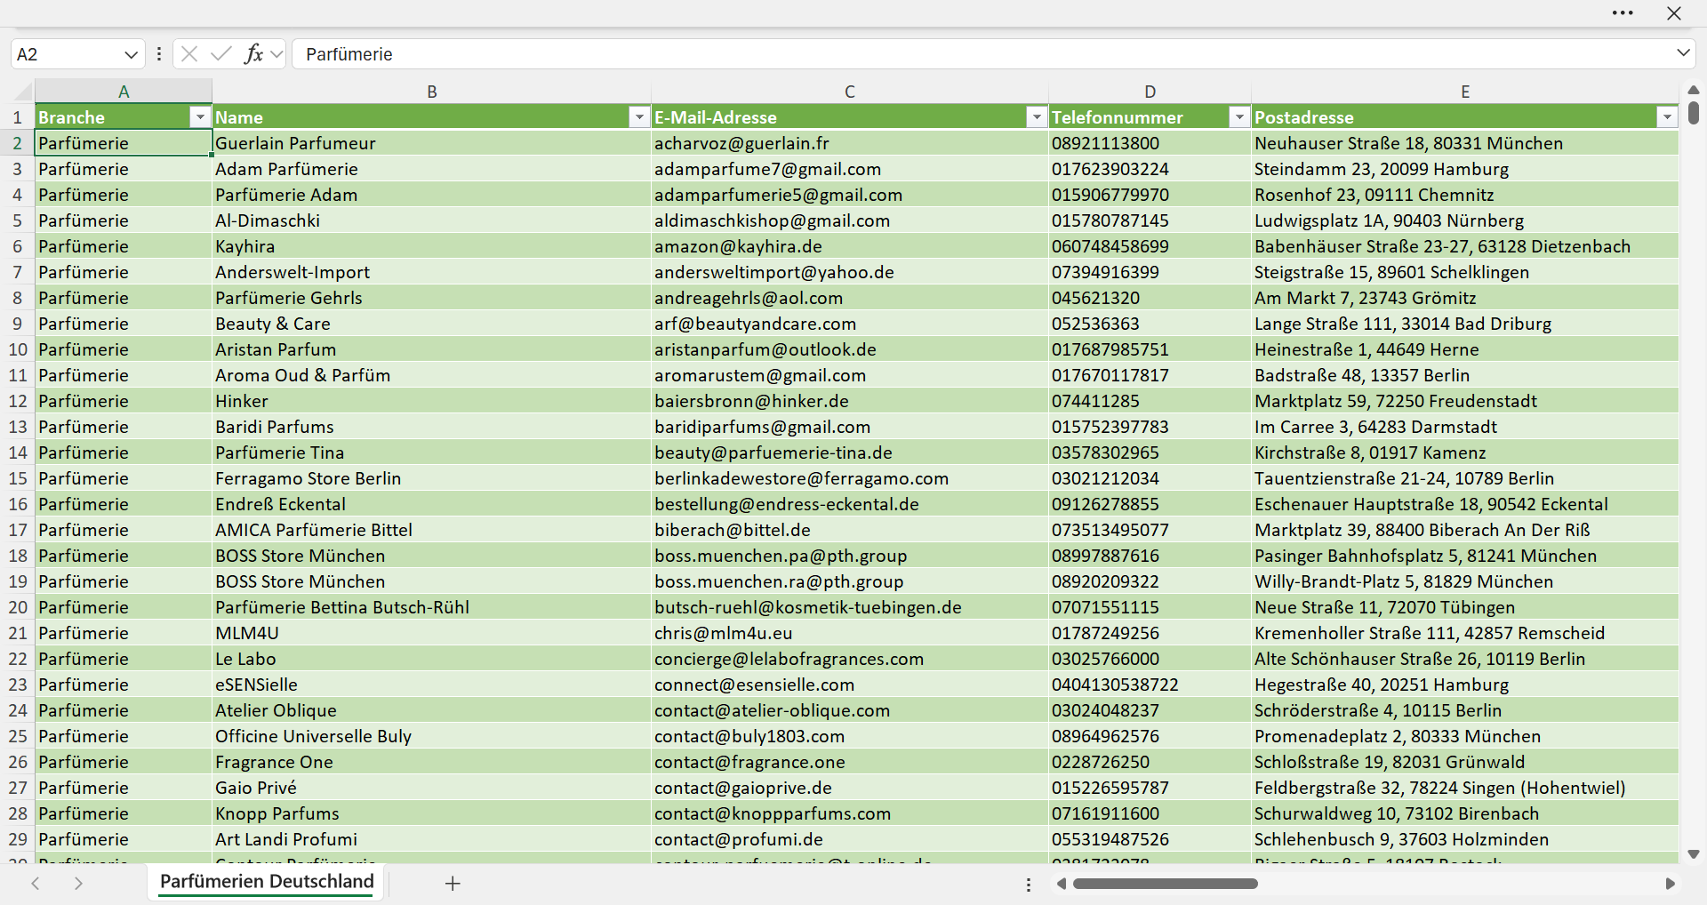Click cell Baridi Parfums

pos(432,427)
